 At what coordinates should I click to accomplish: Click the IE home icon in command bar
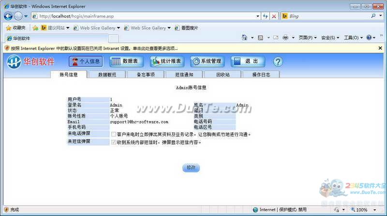[x=244, y=38]
